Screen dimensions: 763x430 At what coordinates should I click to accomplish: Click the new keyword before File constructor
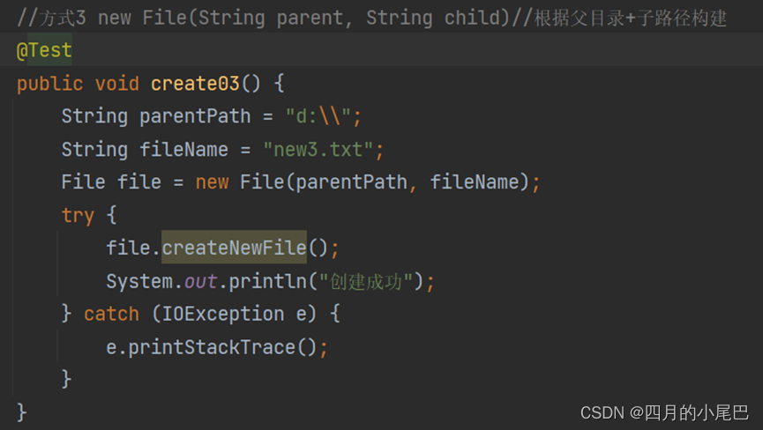(212, 182)
